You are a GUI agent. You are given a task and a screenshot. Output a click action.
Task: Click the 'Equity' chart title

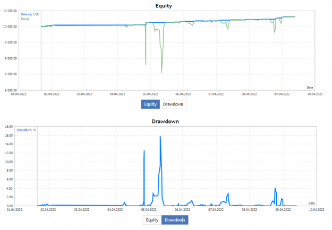[164, 6]
